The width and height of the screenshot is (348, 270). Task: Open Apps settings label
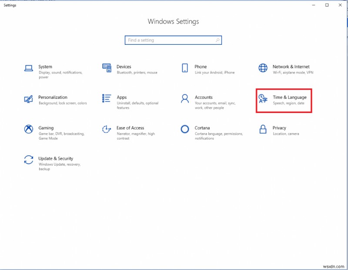[122, 97]
